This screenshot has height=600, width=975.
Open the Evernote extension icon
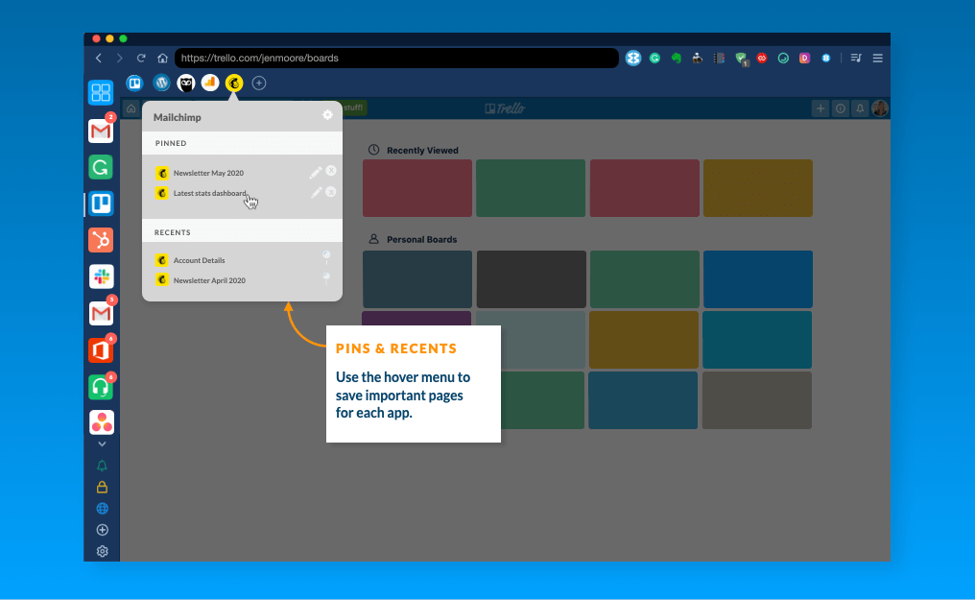tap(677, 58)
